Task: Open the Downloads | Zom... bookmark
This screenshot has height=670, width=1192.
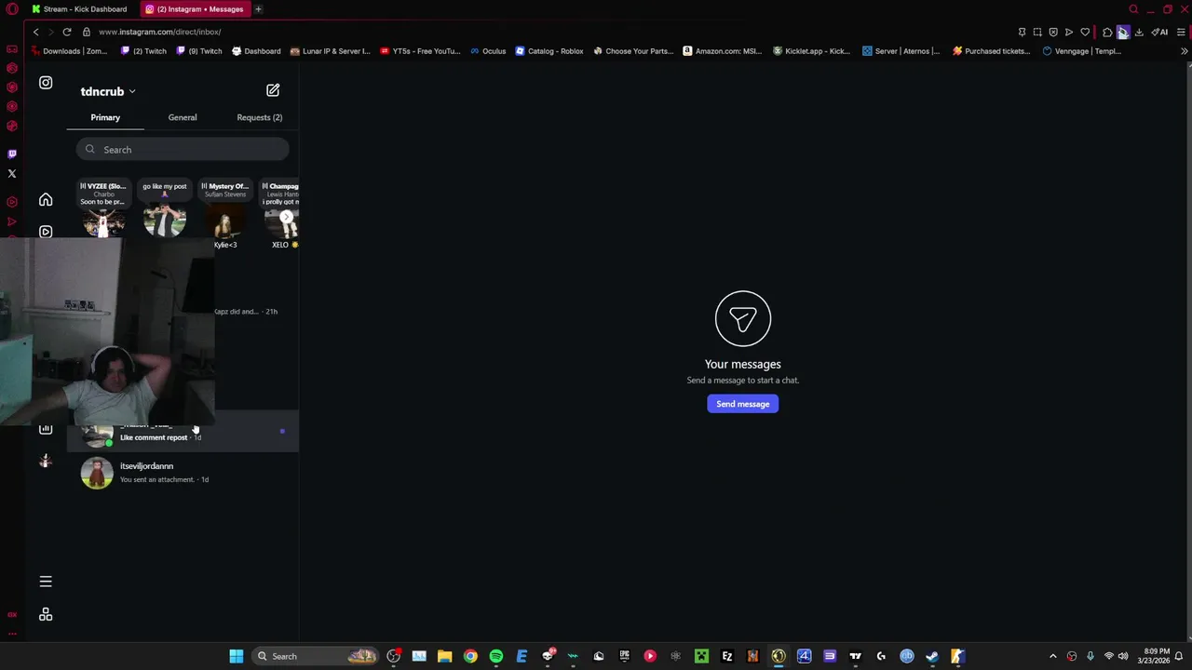Action: pos(70,51)
